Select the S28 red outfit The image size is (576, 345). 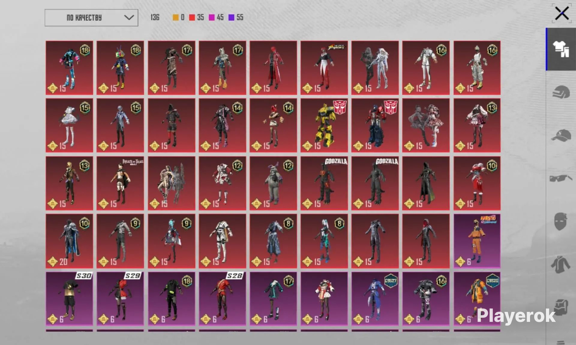point(222,299)
